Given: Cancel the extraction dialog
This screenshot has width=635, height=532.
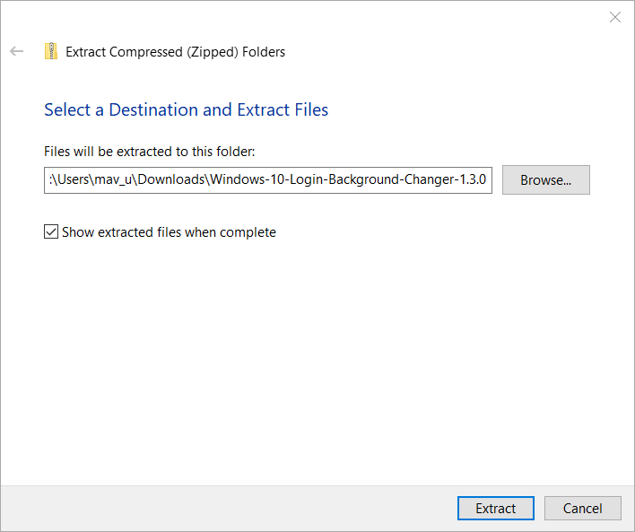Looking at the screenshot, I should coord(582,508).
